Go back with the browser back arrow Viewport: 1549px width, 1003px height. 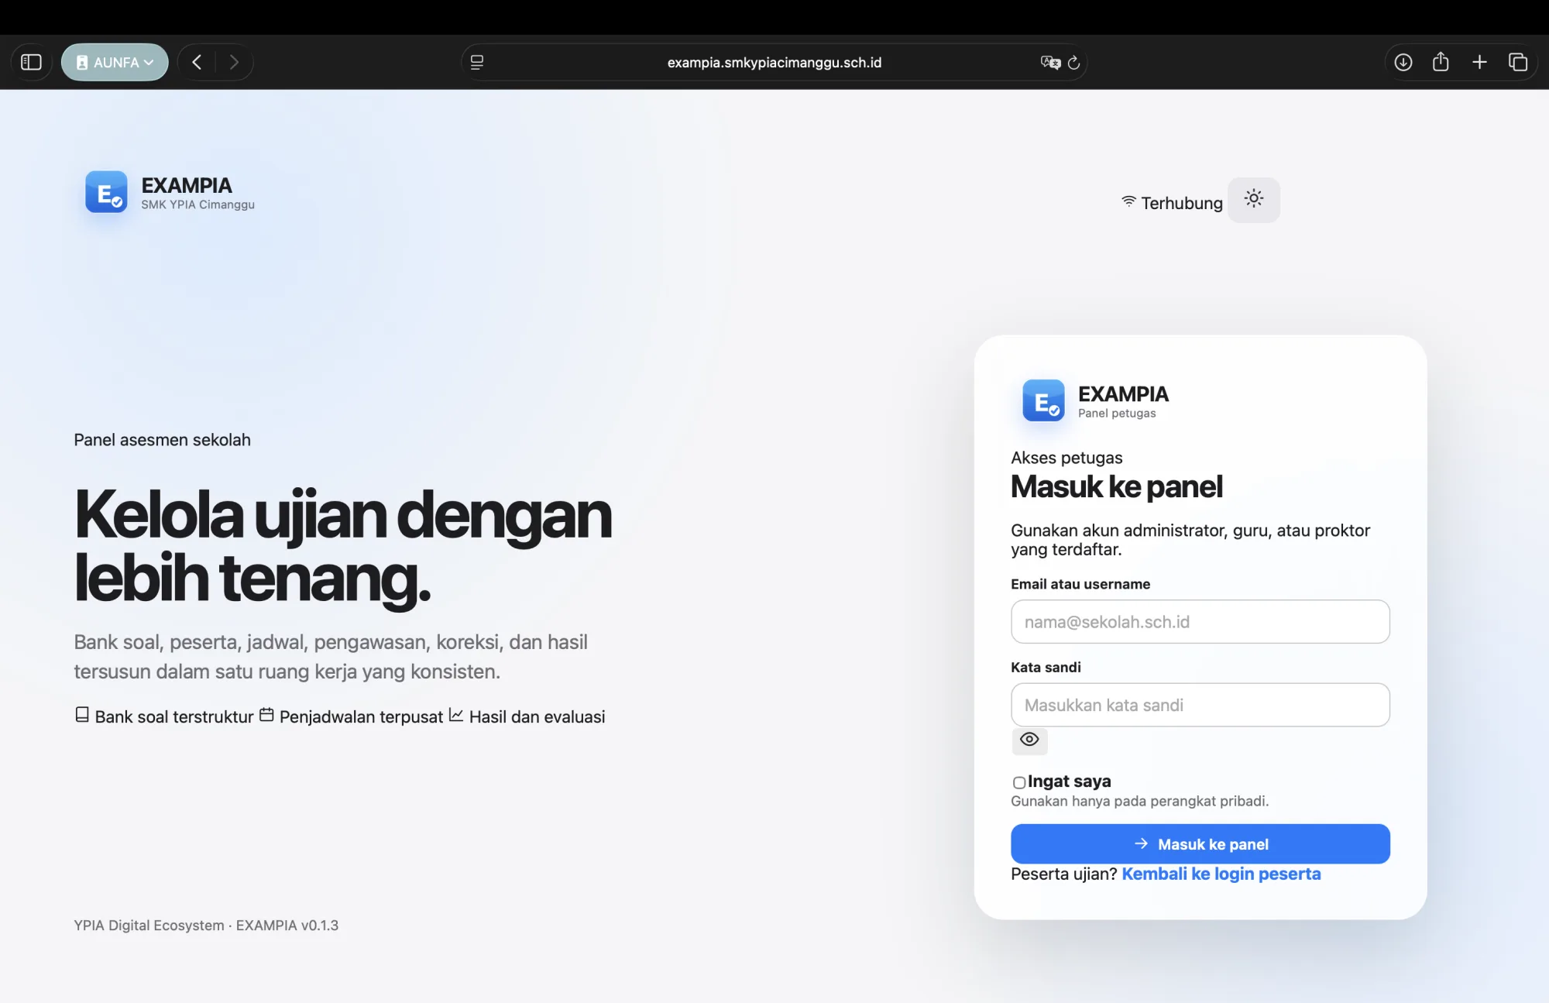pos(197,62)
